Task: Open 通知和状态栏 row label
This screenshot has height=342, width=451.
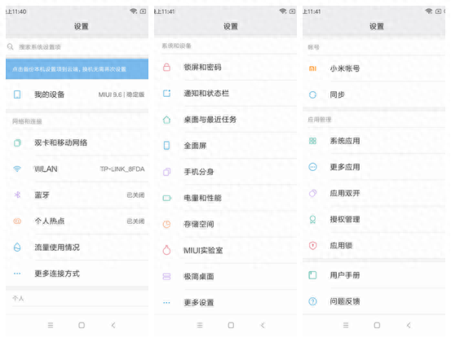Action: click(x=206, y=94)
